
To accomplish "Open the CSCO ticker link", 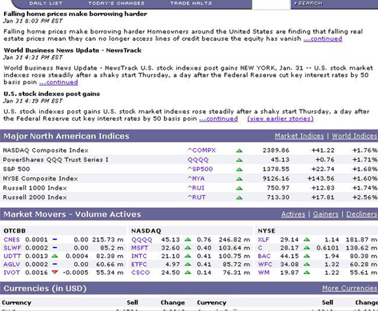I will click(141, 272).
